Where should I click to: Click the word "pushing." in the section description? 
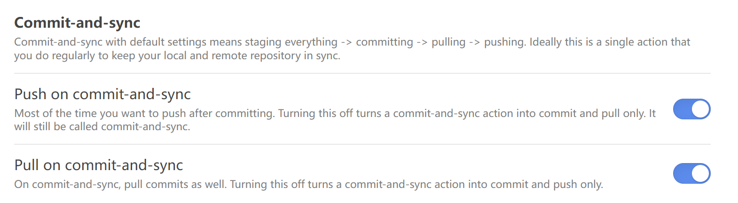coord(505,42)
